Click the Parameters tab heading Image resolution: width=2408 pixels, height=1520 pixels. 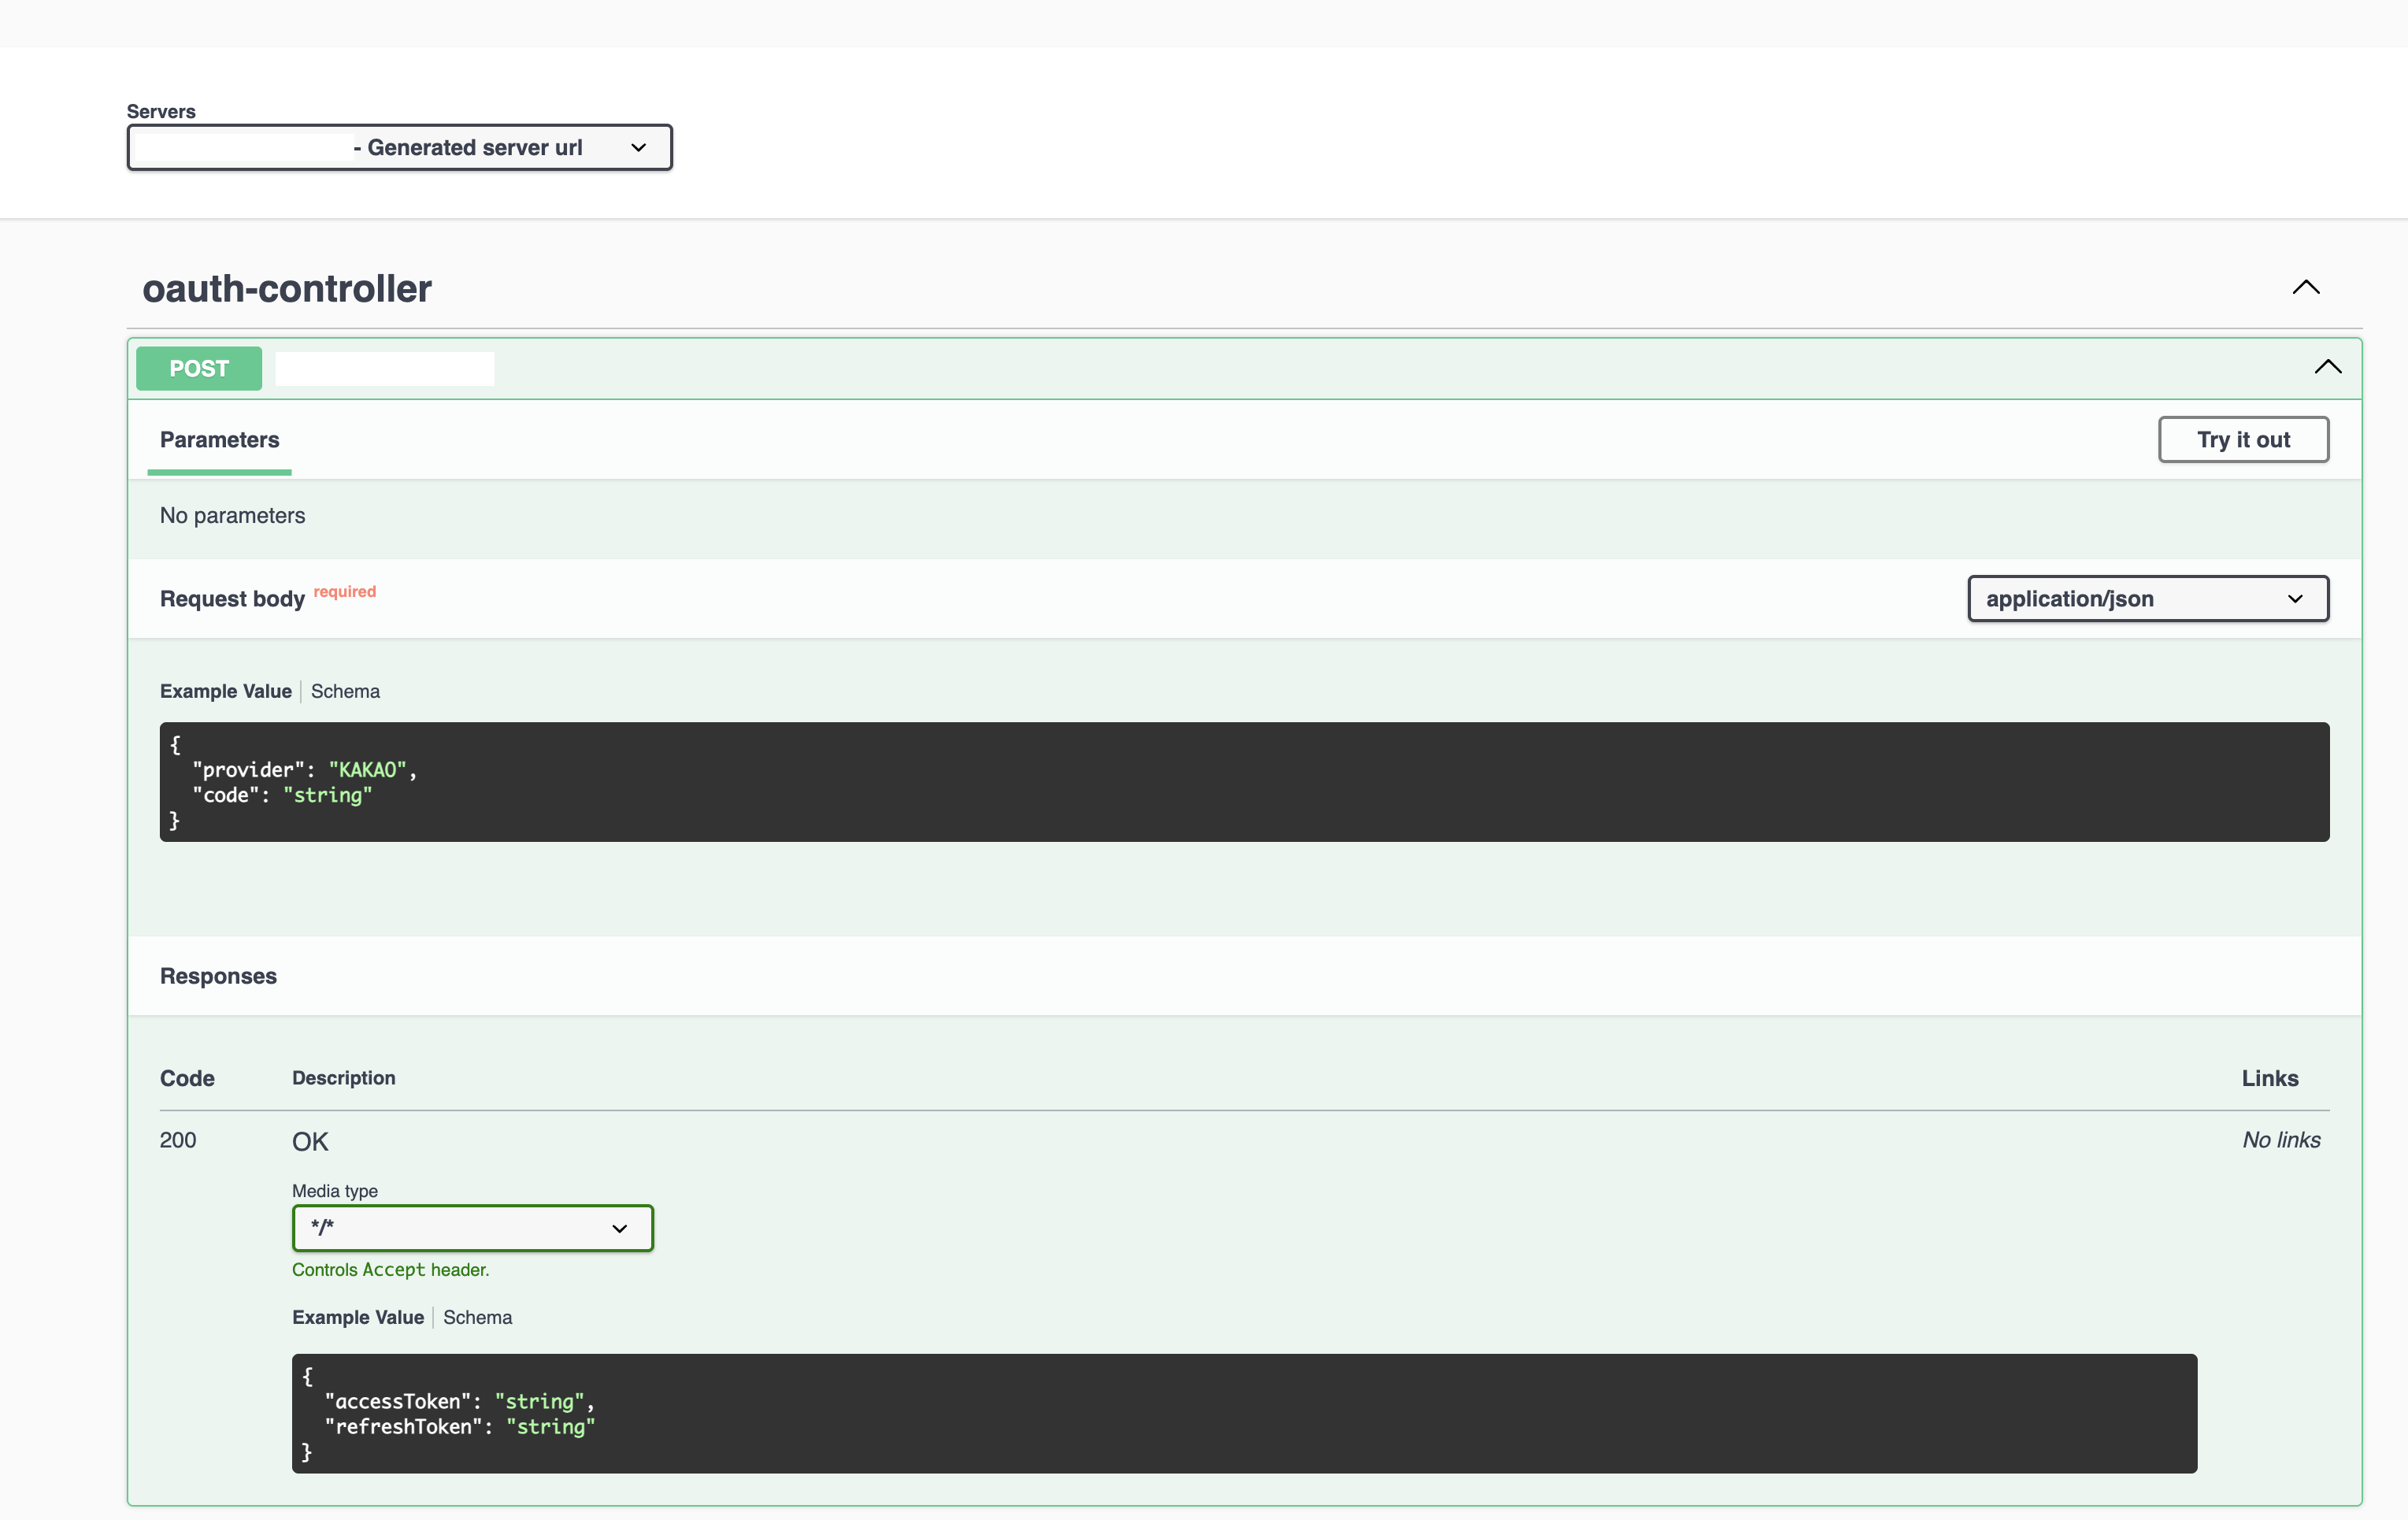219,440
